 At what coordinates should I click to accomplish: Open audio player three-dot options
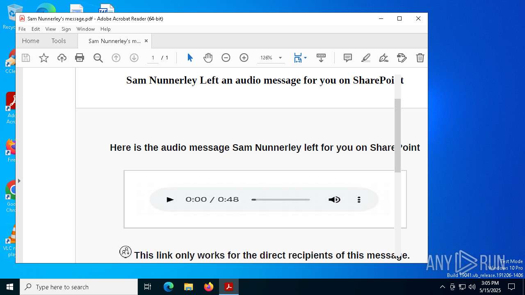pos(359,200)
